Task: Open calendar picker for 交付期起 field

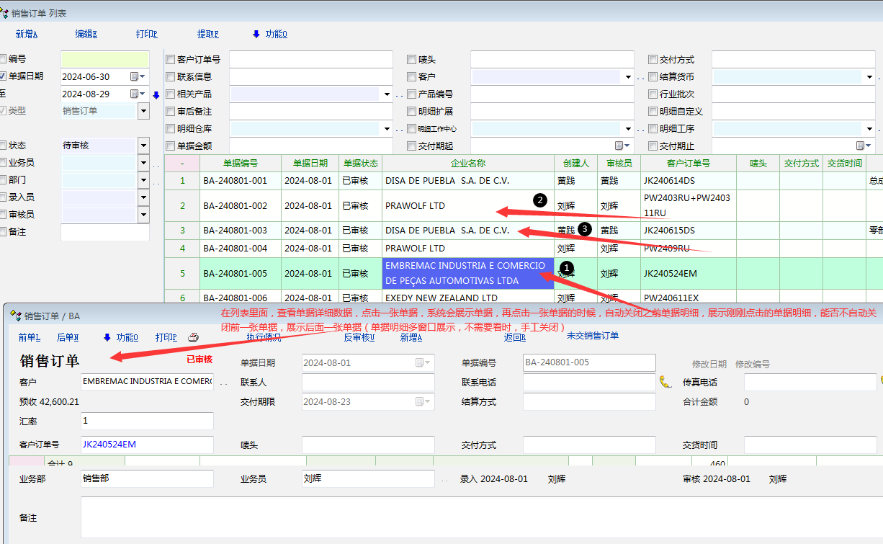Action: 619,146
